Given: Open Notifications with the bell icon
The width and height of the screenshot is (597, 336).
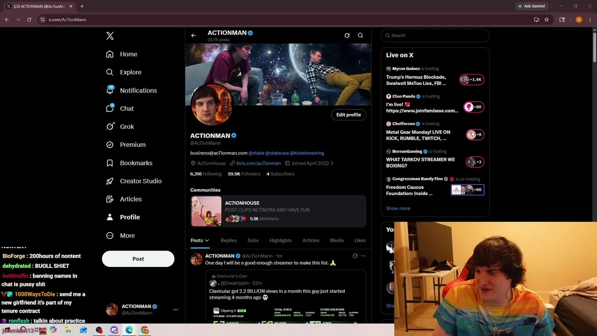Looking at the screenshot, I should pos(132,91).
